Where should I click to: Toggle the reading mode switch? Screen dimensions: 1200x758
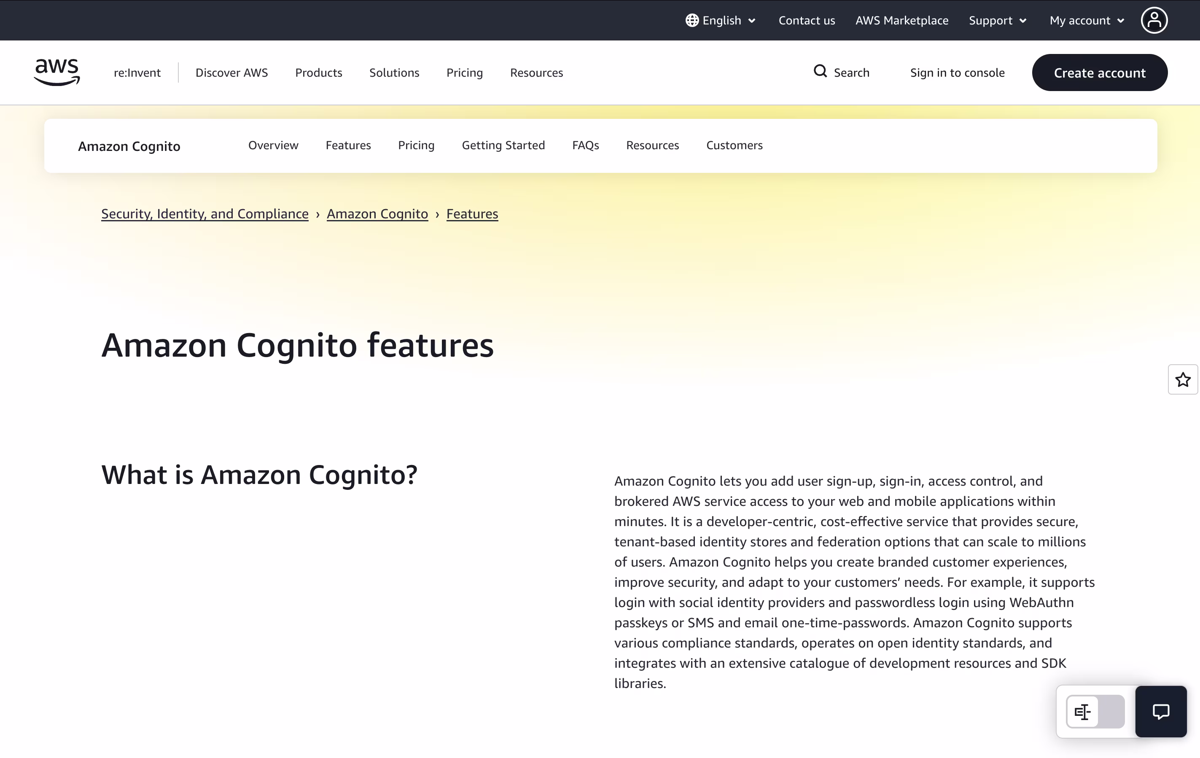pos(1095,711)
